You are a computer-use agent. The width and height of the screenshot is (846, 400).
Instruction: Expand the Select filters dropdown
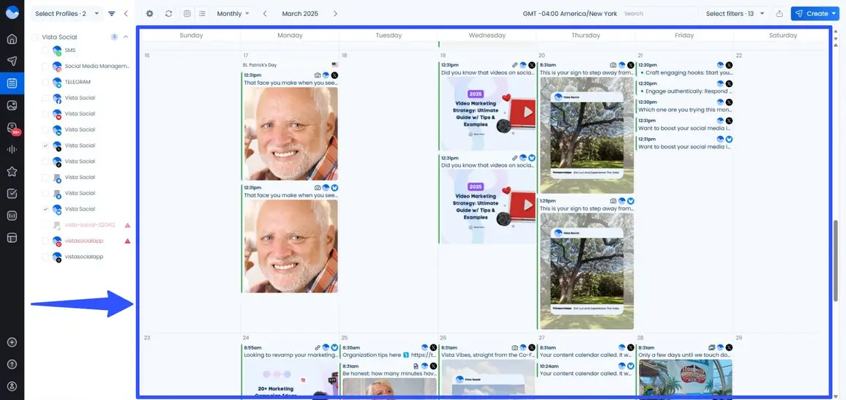[735, 14]
